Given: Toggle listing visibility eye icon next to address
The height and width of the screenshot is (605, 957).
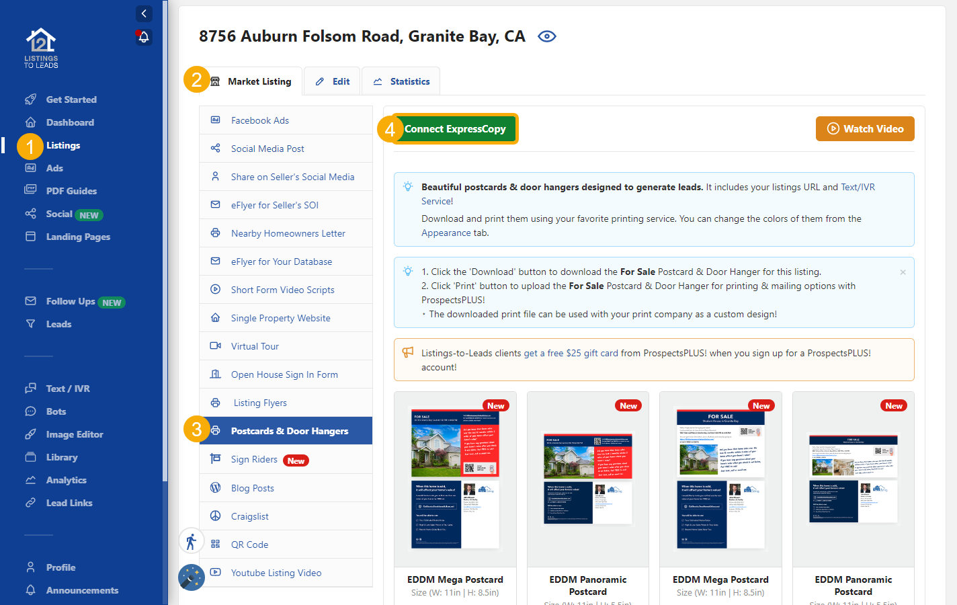Looking at the screenshot, I should 547,36.
